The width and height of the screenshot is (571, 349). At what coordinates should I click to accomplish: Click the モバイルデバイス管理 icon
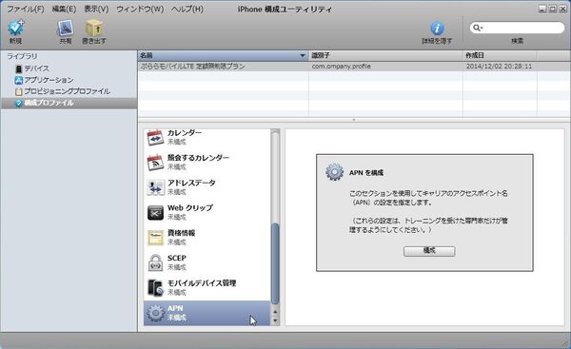(155, 288)
